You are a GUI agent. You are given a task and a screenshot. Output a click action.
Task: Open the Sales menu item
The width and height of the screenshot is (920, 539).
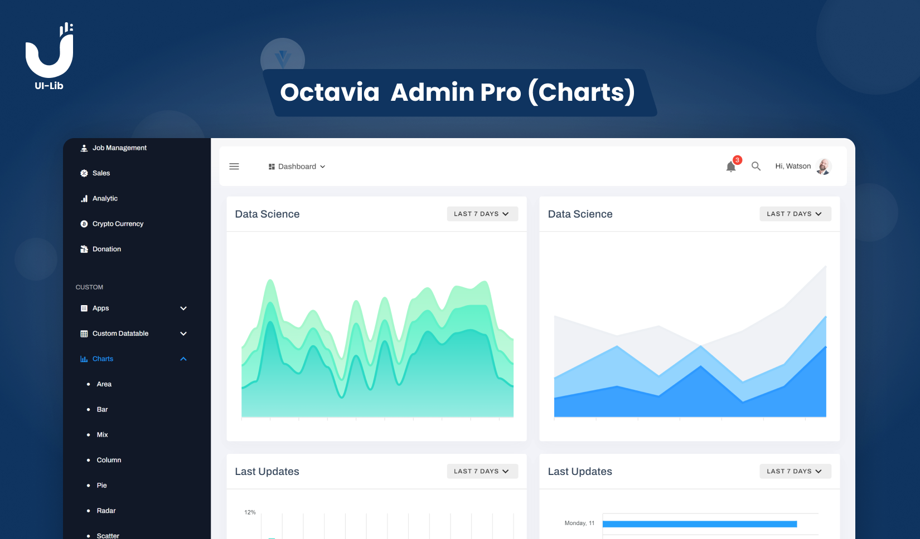tap(101, 173)
